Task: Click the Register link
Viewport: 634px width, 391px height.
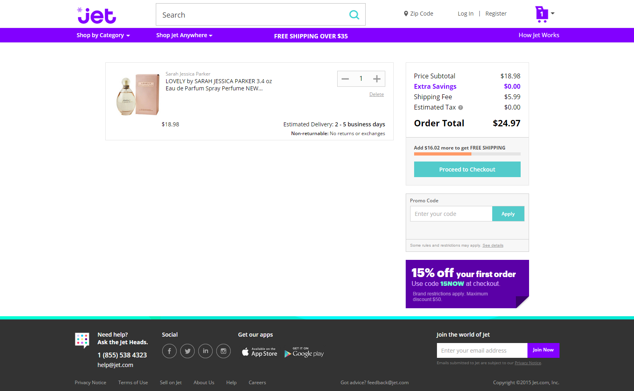Action: tap(496, 14)
